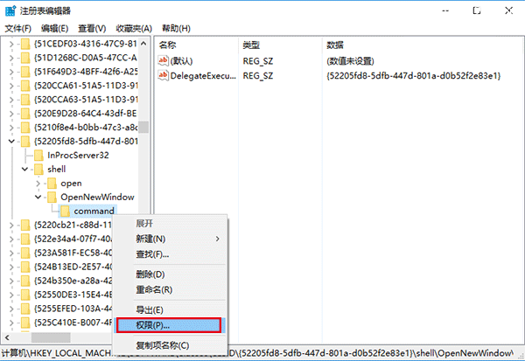Select the command key name
The width and height of the screenshot is (525, 361).
(x=94, y=212)
